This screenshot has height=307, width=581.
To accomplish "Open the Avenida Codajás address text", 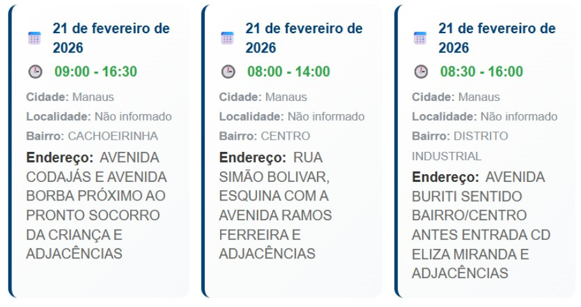I will point(96,206).
